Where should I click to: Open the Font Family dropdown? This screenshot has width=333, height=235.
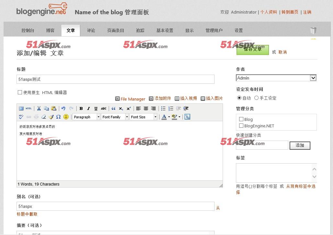coord(115,117)
